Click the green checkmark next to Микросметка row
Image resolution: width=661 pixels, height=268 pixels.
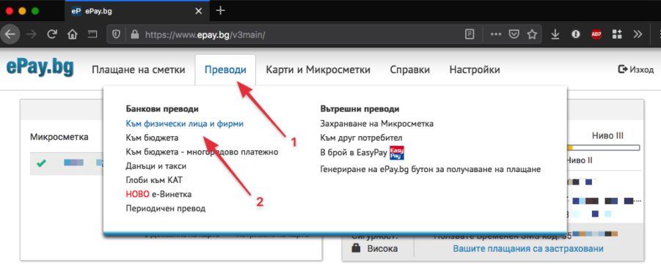tap(41, 164)
